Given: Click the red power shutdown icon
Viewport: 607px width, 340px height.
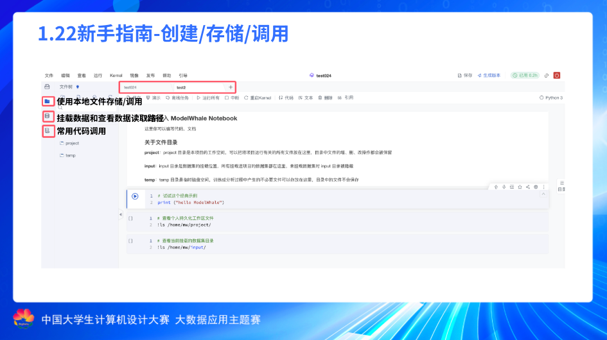Looking at the screenshot, I should coord(557,75).
